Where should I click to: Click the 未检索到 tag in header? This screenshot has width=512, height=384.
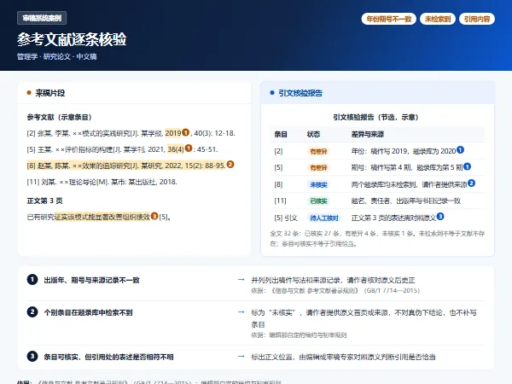pyautogui.click(x=438, y=19)
